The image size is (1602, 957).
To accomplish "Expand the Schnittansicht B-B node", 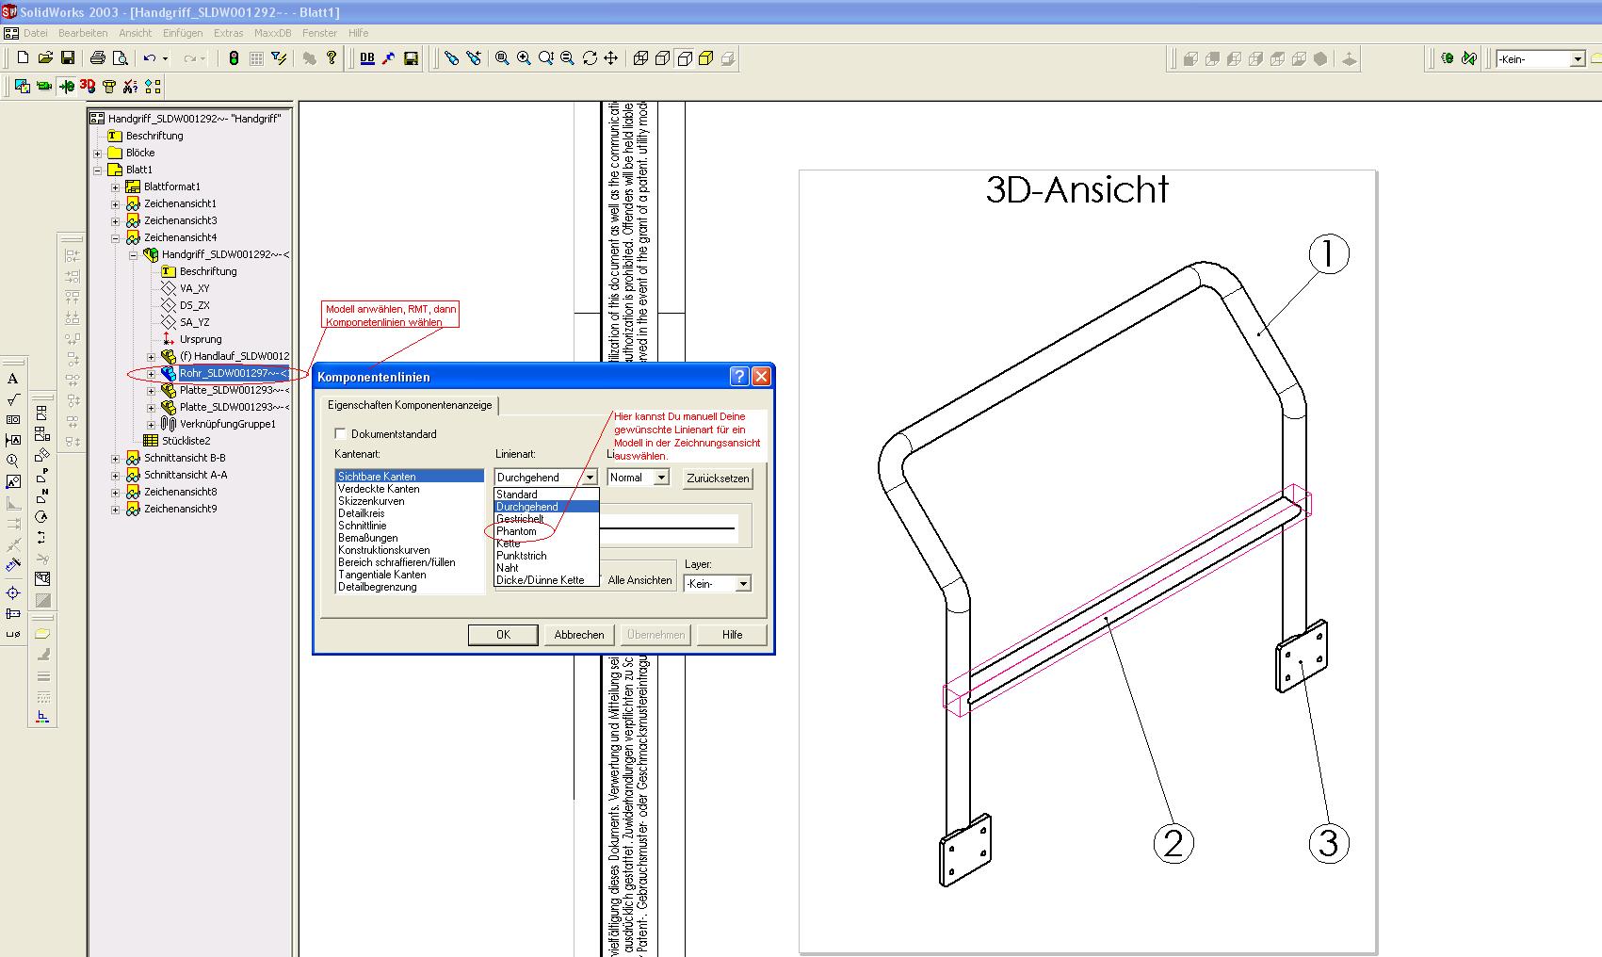I will (116, 458).
